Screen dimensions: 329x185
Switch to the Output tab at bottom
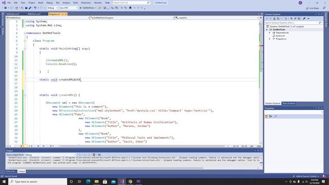(22, 171)
